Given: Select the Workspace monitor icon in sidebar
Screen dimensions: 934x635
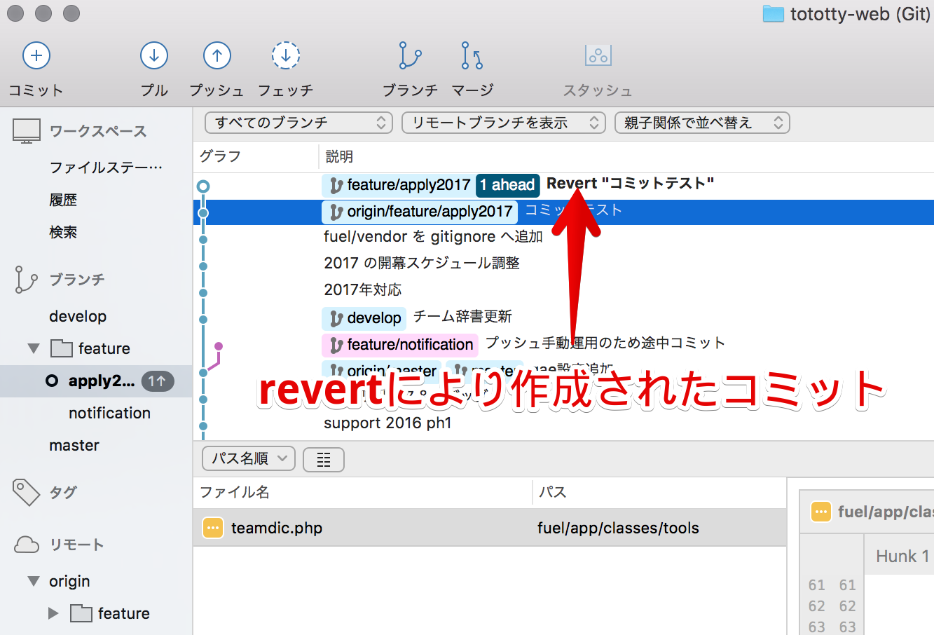Looking at the screenshot, I should pyautogui.click(x=27, y=131).
